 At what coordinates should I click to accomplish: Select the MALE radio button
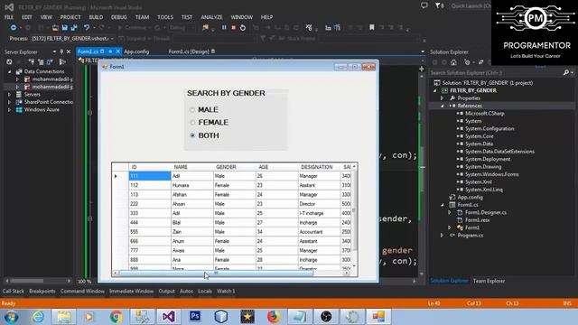pyautogui.click(x=192, y=110)
